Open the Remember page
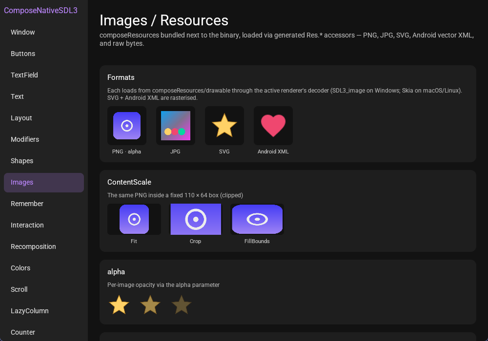The width and height of the screenshot is (488, 341). tap(44, 204)
